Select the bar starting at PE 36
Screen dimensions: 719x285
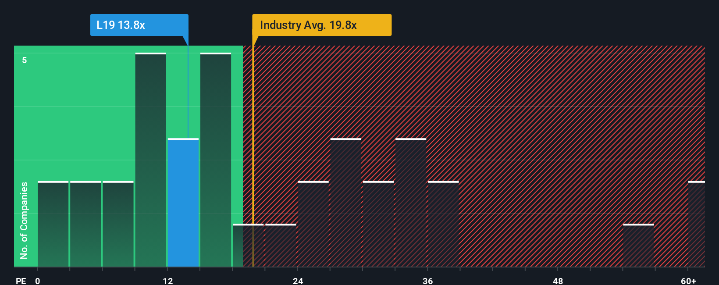[443, 224]
